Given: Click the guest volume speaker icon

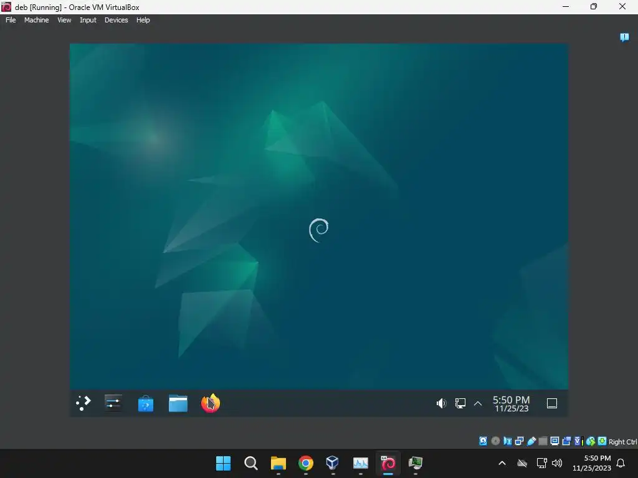Looking at the screenshot, I should point(442,403).
